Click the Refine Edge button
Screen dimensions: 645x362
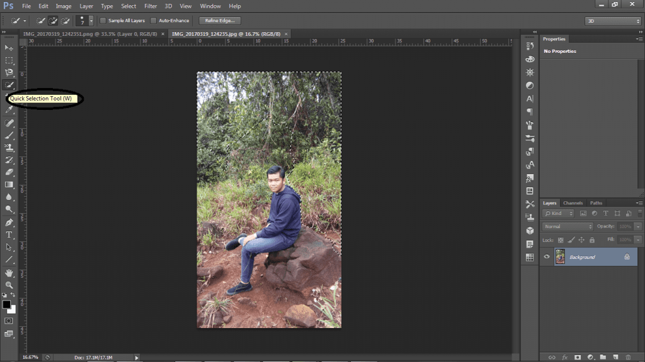pos(219,21)
